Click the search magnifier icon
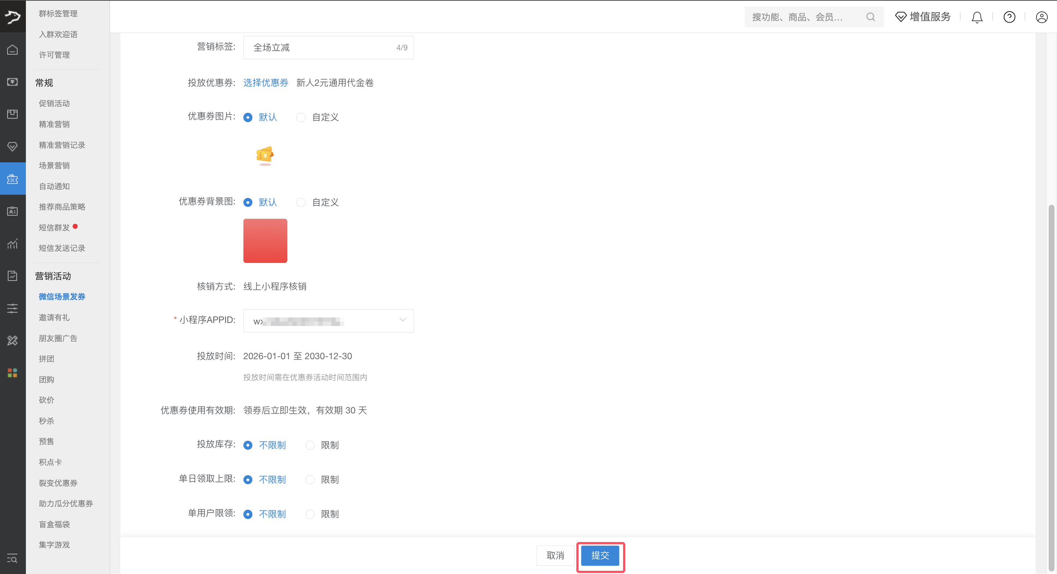The width and height of the screenshot is (1057, 574). click(x=870, y=17)
